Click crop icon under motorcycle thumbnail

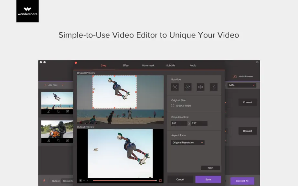coord(59,140)
